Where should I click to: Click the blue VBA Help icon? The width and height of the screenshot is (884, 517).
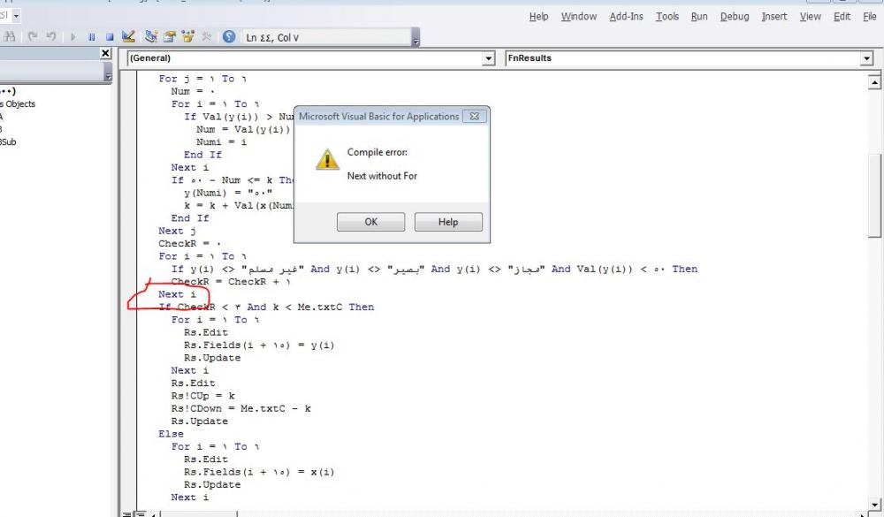point(229,36)
